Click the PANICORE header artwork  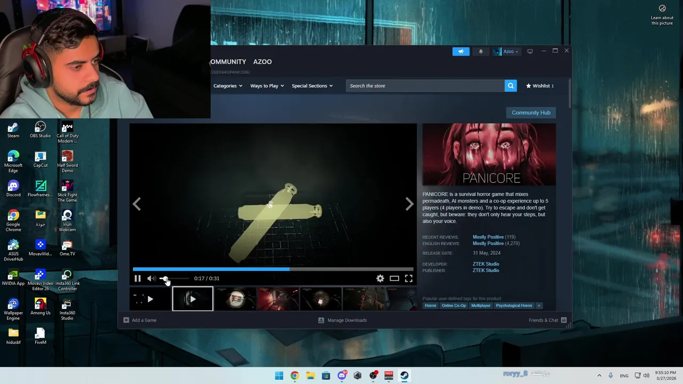coord(489,155)
